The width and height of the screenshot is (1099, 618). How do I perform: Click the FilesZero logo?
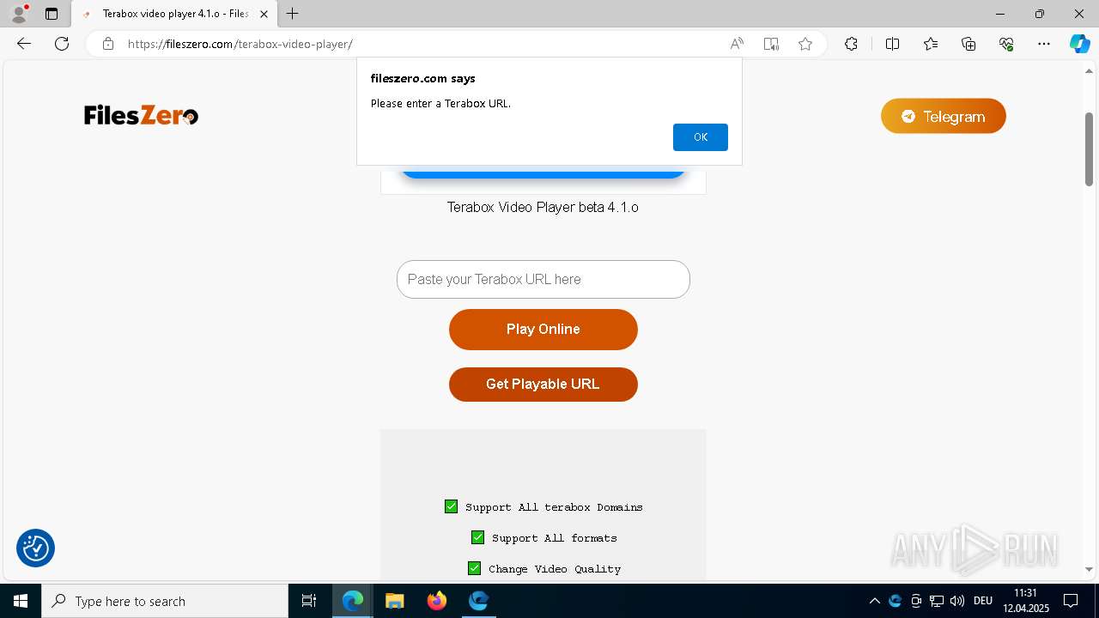point(141,115)
